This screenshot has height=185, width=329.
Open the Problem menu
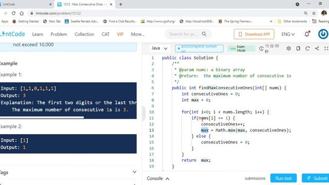coord(59,34)
